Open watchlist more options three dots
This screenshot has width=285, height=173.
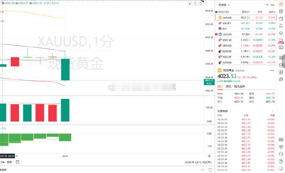point(273,5)
